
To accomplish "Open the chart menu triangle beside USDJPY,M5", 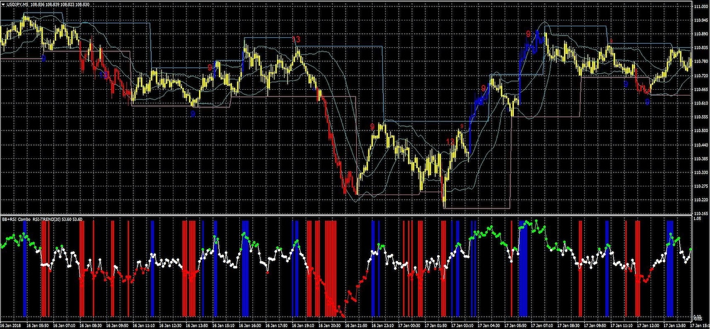I will (x=3, y=5).
